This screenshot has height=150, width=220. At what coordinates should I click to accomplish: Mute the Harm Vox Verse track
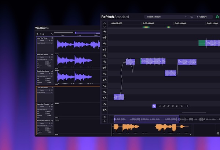pyautogui.click(x=52, y=57)
